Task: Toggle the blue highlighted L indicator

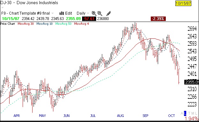Action: pyautogui.click(x=185, y=113)
